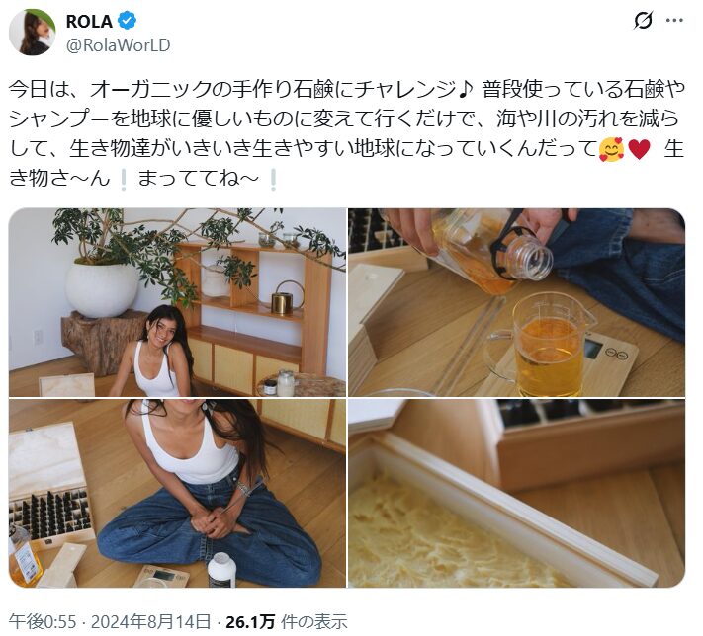703x636 pixels.
Task: Click the smiling face with hearts emoji
Action: [x=611, y=149]
